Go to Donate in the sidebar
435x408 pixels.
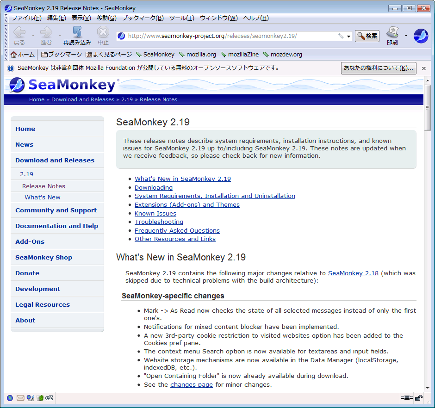click(x=27, y=273)
